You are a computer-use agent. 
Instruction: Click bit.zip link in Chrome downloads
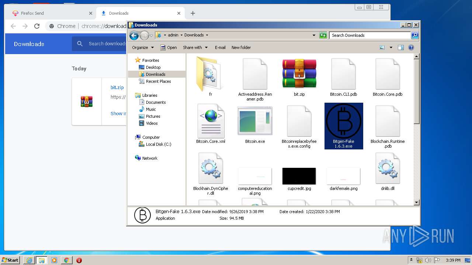(117, 88)
